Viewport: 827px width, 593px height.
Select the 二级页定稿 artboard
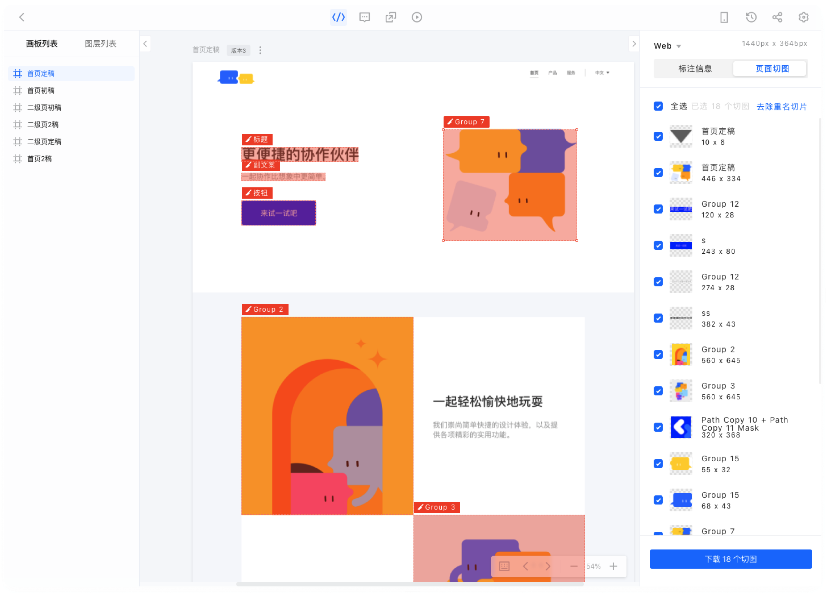pos(44,142)
